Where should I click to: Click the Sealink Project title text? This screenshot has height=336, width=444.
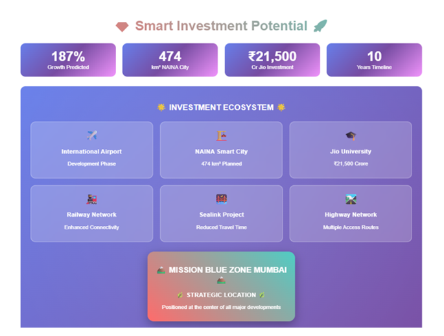[x=222, y=215]
